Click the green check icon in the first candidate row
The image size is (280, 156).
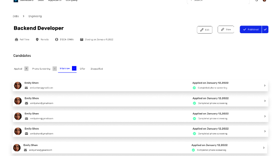tap(194, 88)
